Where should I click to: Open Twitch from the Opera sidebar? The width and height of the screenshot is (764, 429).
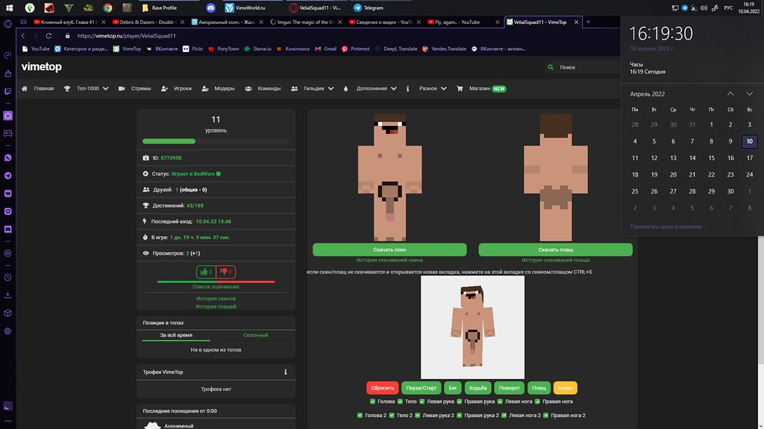click(7, 91)
